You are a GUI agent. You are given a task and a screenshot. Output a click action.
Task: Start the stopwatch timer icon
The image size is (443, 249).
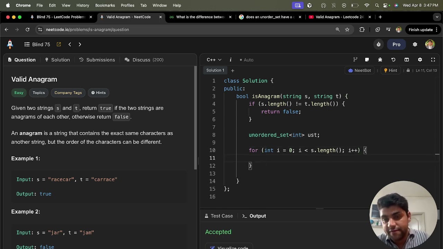(x=379, y=44)
